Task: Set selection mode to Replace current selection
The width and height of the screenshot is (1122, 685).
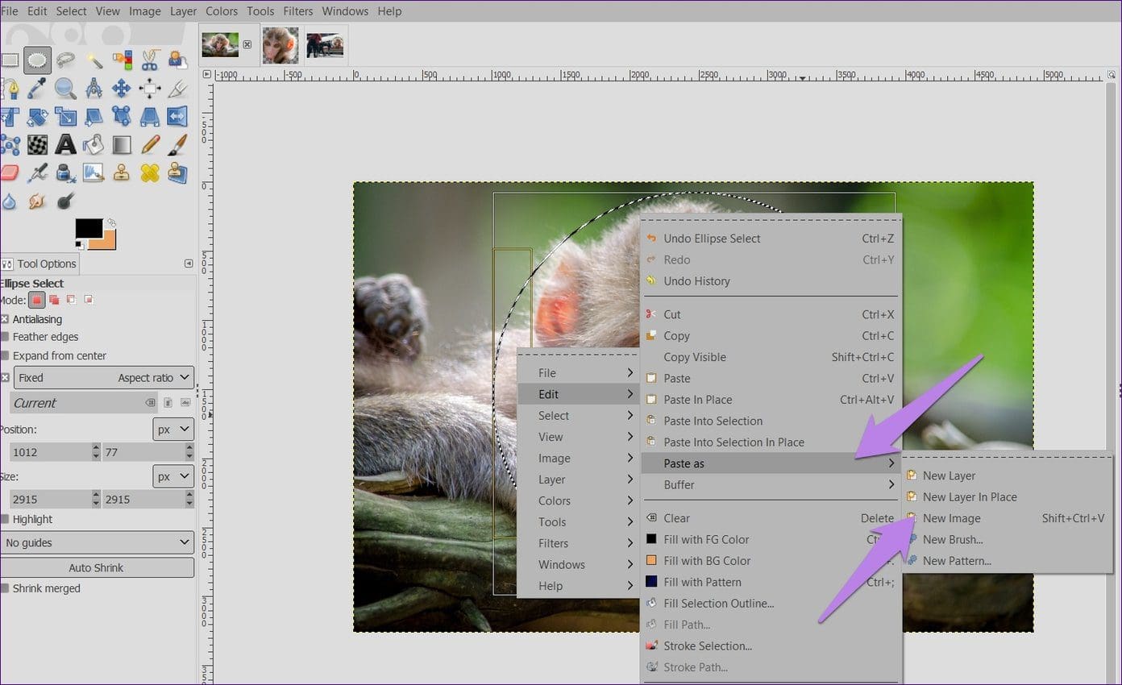Action: tap(37, 300)
